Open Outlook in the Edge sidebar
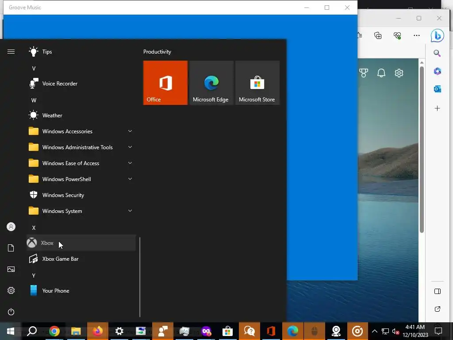 (437, 89)
